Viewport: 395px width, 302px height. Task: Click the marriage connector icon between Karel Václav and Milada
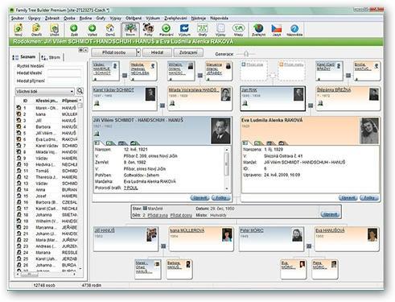[163, 105]
